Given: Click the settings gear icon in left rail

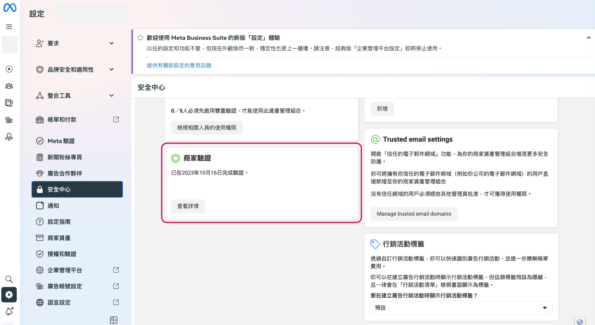Looking at the screenshot, I should [x=9, y=295].
